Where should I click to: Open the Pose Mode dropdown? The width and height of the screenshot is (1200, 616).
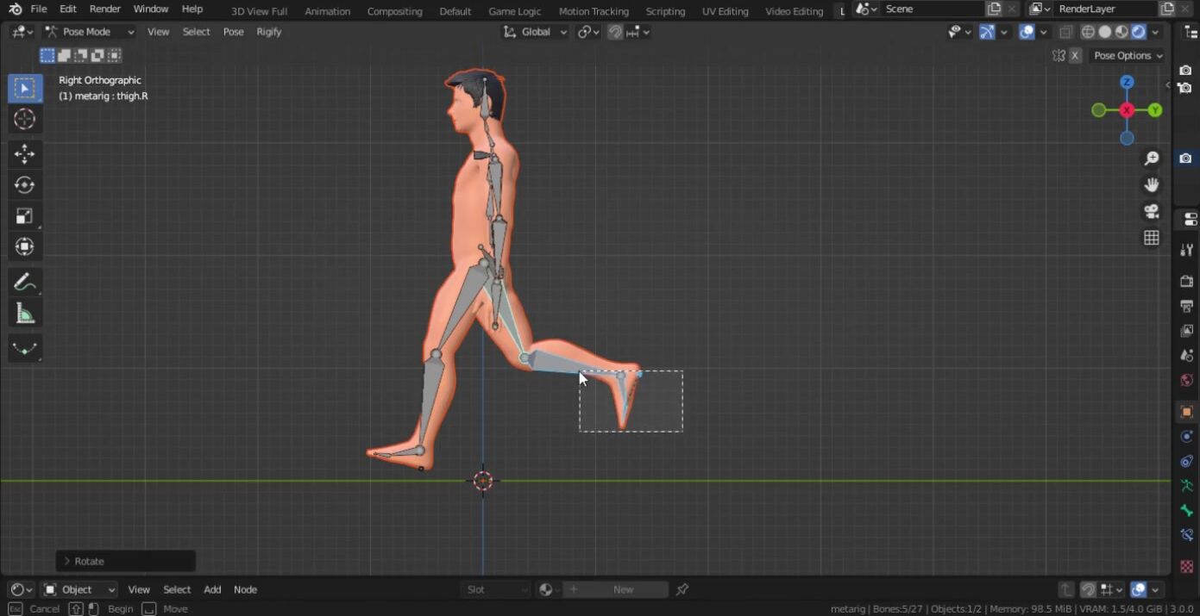click(90, 32)
